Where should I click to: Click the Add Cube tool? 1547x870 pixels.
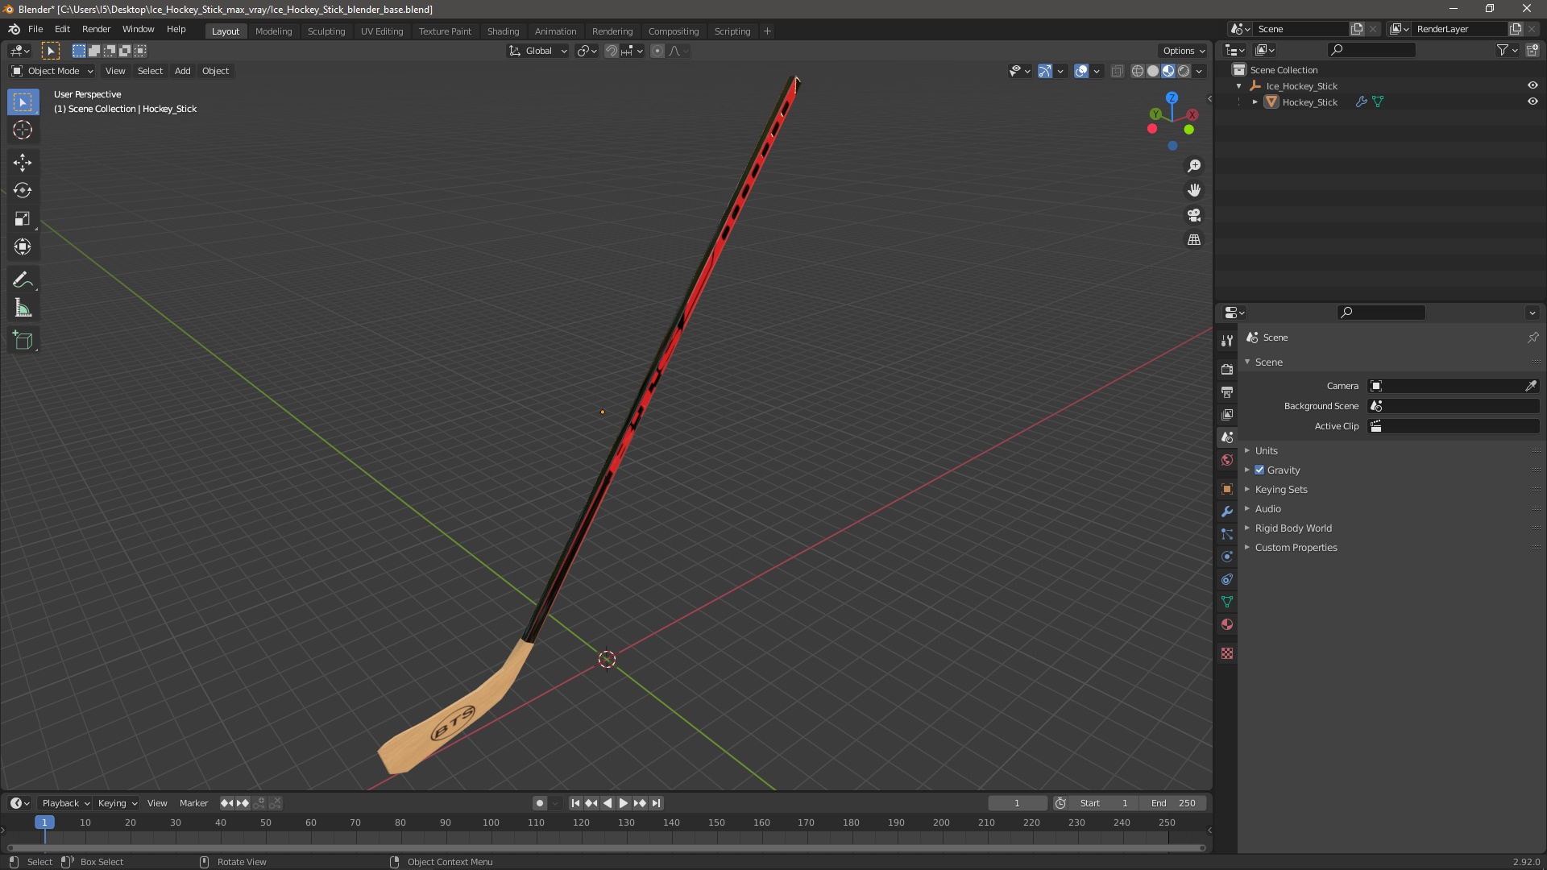[23, 341]
